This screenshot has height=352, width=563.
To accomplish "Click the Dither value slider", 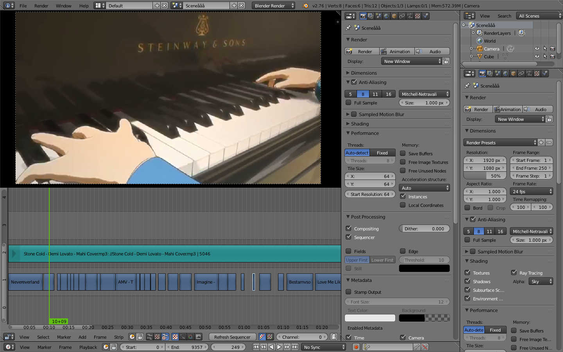I will tap(424, 228).
